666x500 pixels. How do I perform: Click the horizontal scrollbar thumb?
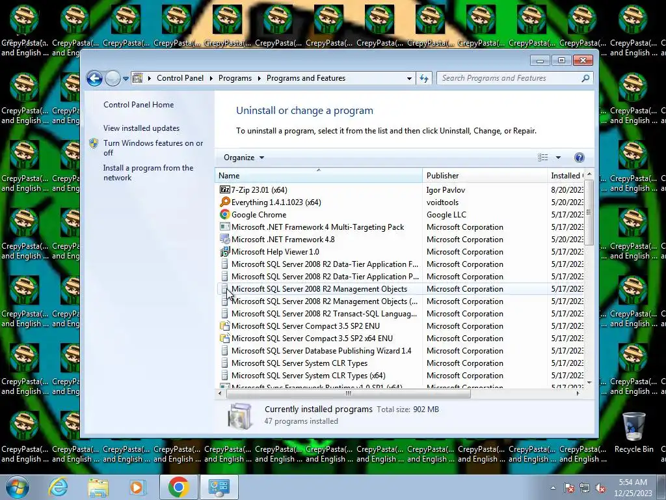pos(349,393)
